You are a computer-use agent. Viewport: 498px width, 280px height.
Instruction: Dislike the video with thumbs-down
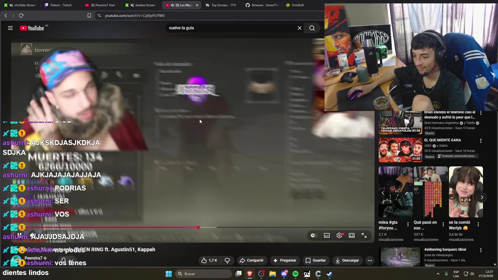(x=228, y=260)
